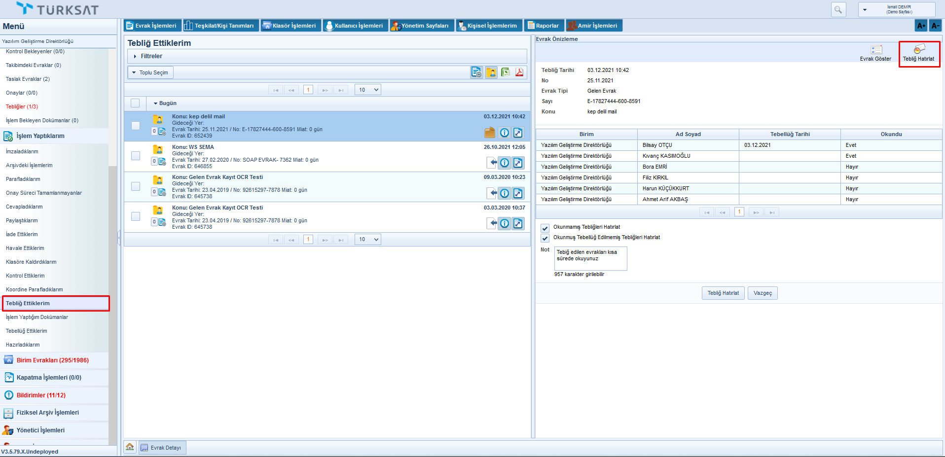Export list with the Excel icon
This screenshot has width=945, height=457.
click(x=506, y=72)
